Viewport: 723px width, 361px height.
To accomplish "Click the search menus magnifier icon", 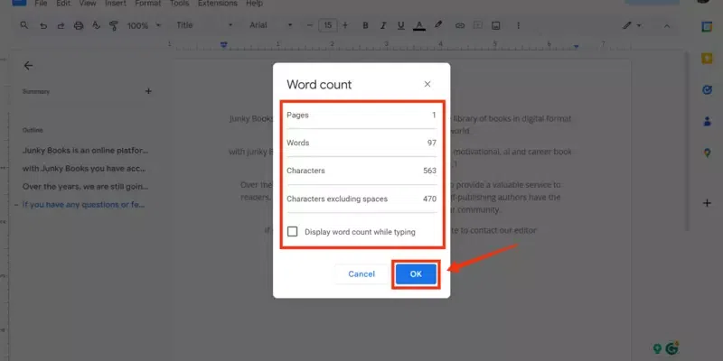I will tap(24, 25).
